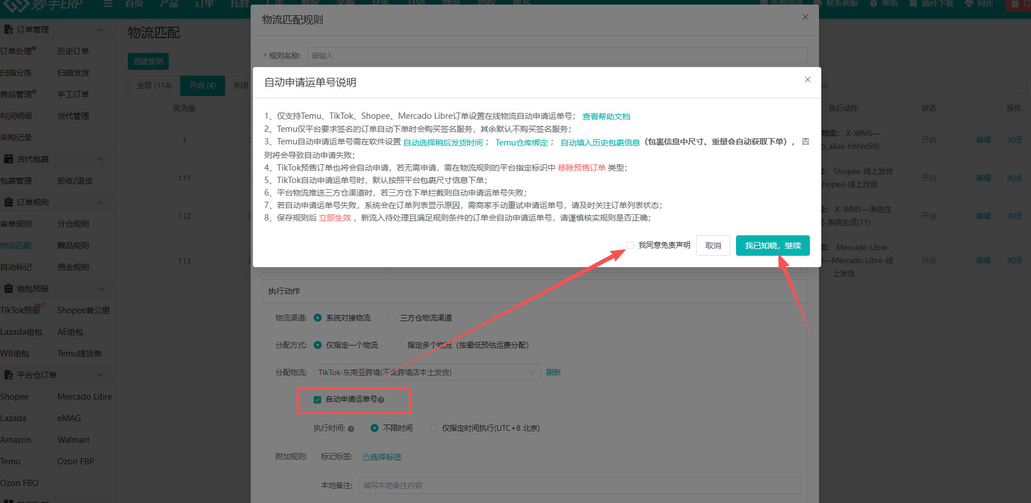Viewport: 1031px width, 503px height.
Task: Click the 订单管理 clipboard icon in sidebar
Action: point(9,29)
